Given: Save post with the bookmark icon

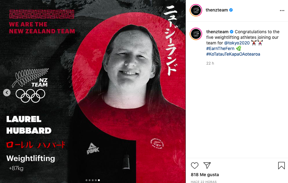Looking at the screenshot, I should (281, 166).
